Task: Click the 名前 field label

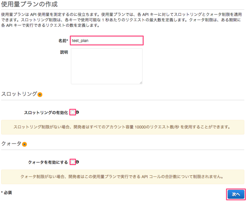Action: (63, 40)
